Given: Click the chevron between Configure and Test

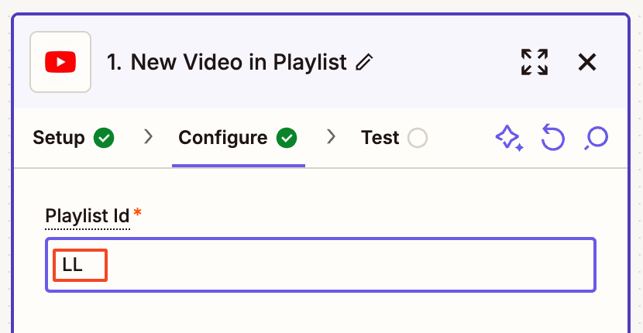Looking at the screenshot, I should click(332, 138).
